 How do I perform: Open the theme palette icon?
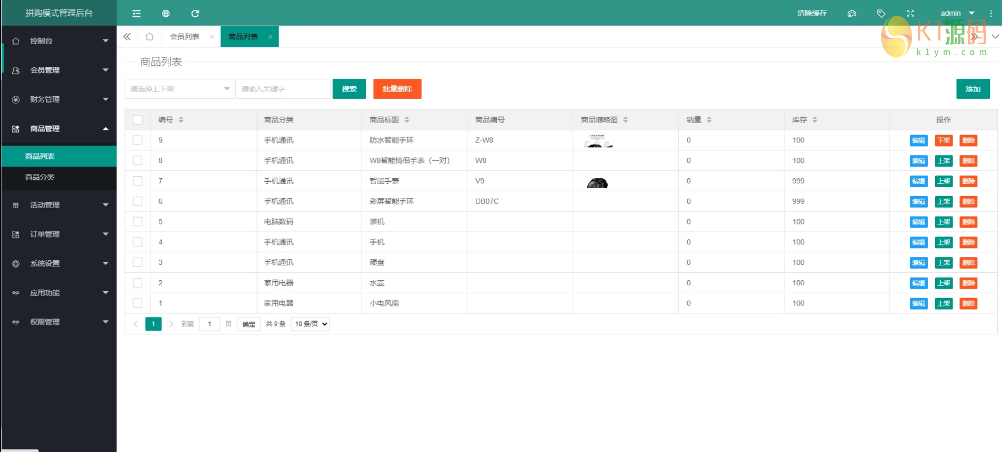tap(851, 14)
